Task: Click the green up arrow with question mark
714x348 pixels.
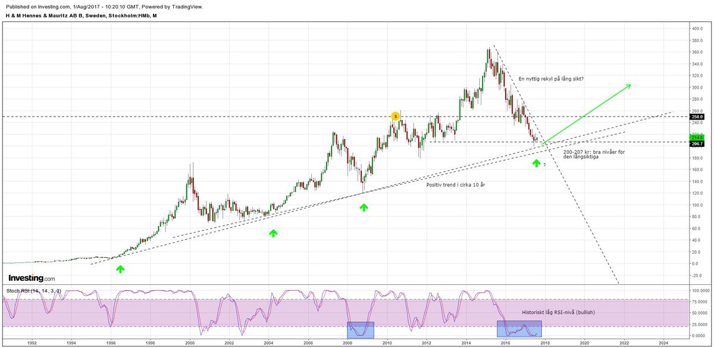Action: tap(538, 163)
